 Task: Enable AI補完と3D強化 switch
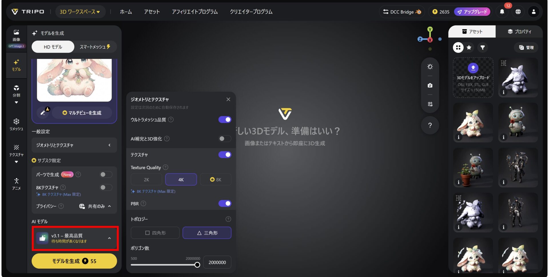coord(225,139)
